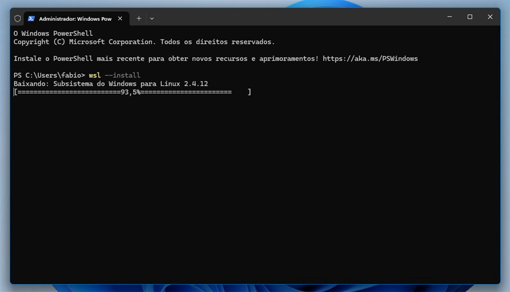Screen dimensions: 510x292
Task: Click the PowerShell icon on the tab
Action: (x=31, y=18)
